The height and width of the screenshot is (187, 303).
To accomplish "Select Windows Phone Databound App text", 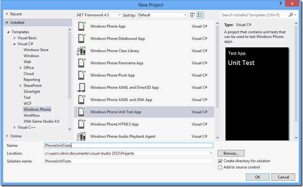I will point(118,38).
